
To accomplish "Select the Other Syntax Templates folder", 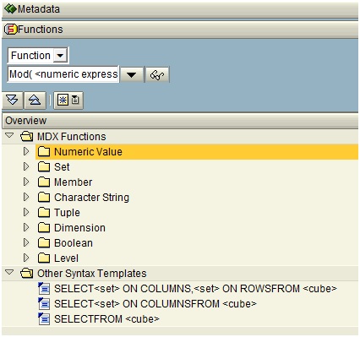I will 92,274.
